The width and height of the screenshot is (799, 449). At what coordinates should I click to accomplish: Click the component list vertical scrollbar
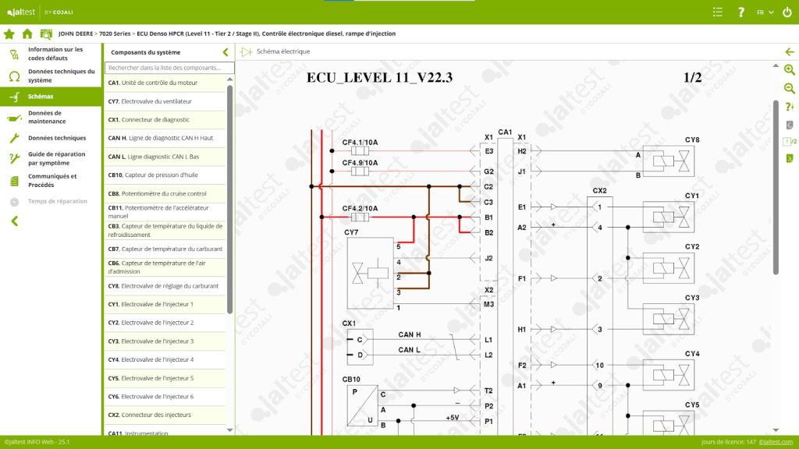click(x=229, y=195)
